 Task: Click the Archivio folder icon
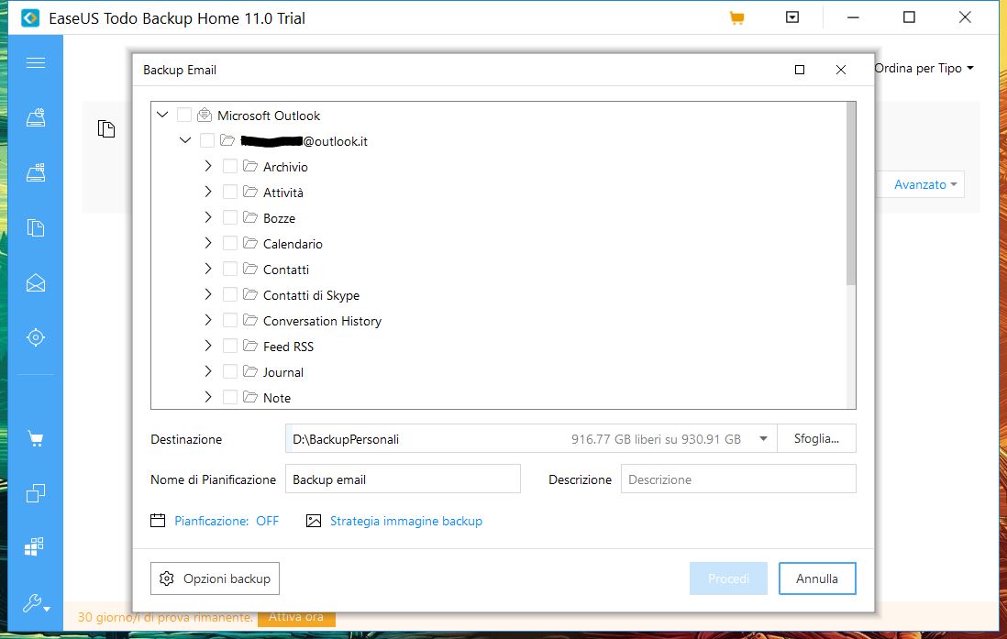tap(250, 166)
